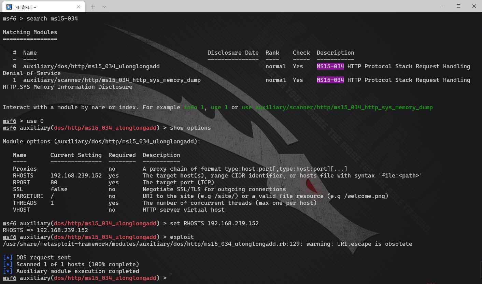Click the final msf6 prompt cursor
Image resolution: width=482 pixels, height=284 pixels.
point(170,278)
